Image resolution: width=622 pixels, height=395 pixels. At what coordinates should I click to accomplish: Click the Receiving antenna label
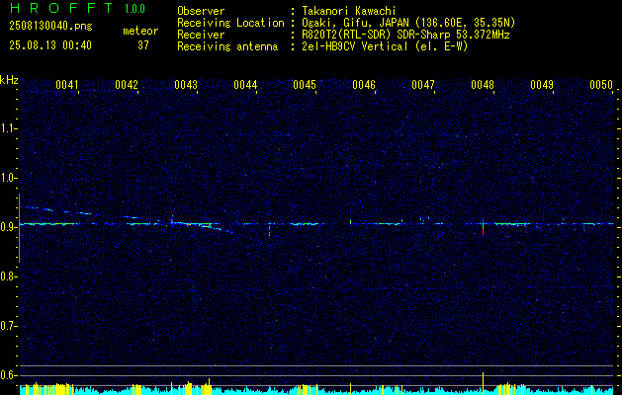tap(227, 46)
